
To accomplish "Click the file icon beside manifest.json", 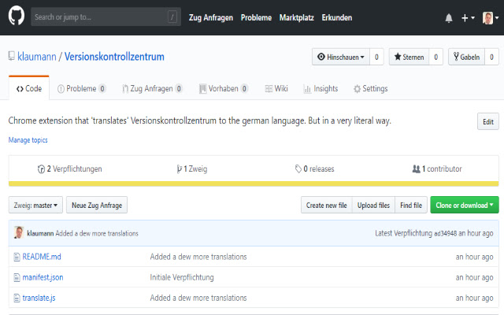I will 17,277.
